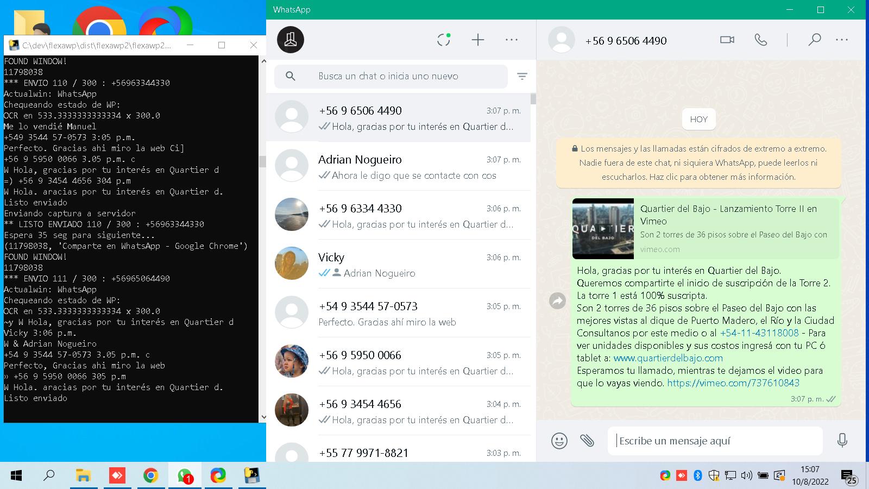Switch to Microsoft Edge in the taskbar
869x489 pixels.
(x=218, y=476)
